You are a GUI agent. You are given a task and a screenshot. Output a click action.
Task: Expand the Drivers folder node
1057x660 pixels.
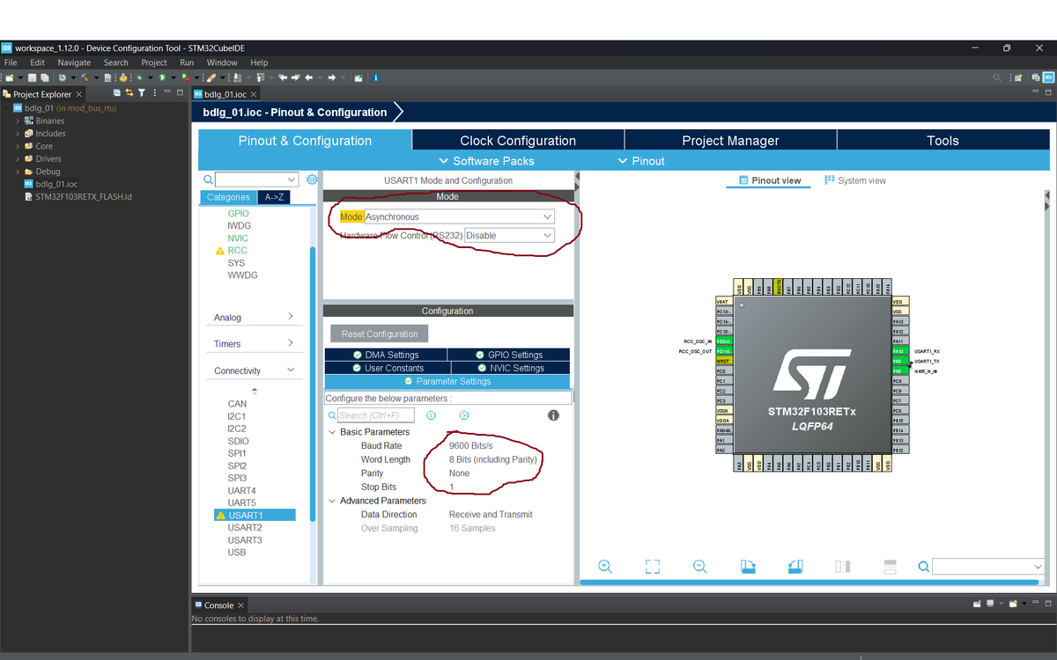(x=18, y=158)
